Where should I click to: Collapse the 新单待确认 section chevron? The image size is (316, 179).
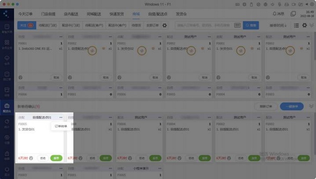tap(311, 106)
